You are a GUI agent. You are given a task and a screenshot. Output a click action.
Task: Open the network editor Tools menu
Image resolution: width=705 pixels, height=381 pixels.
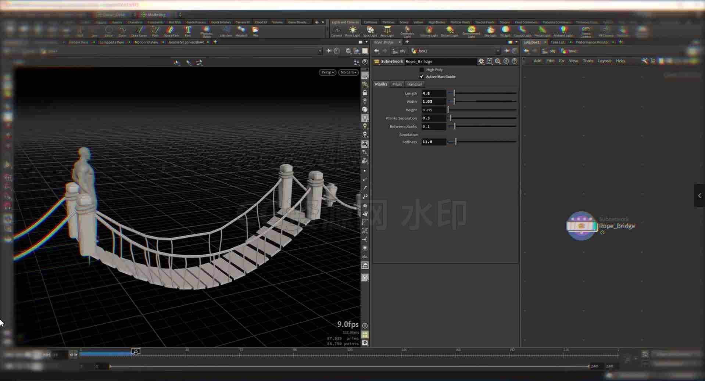[588, 61]
